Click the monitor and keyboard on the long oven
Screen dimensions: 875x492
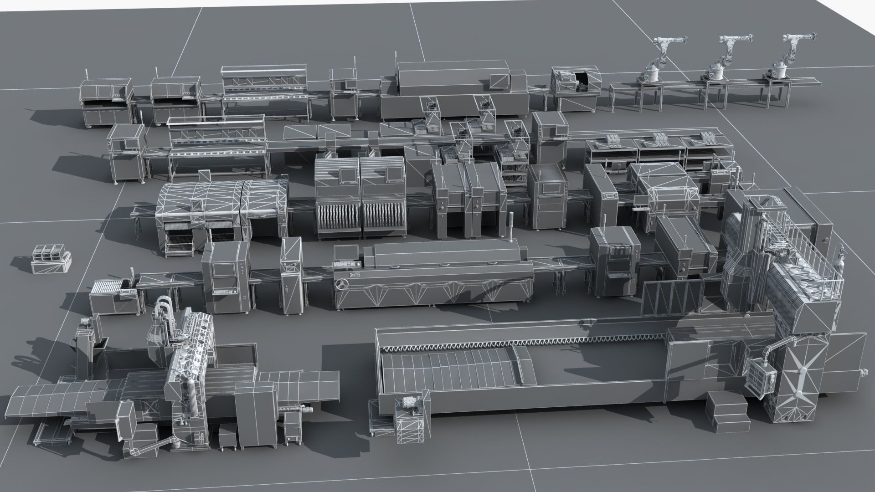click(x=346, y=256)
